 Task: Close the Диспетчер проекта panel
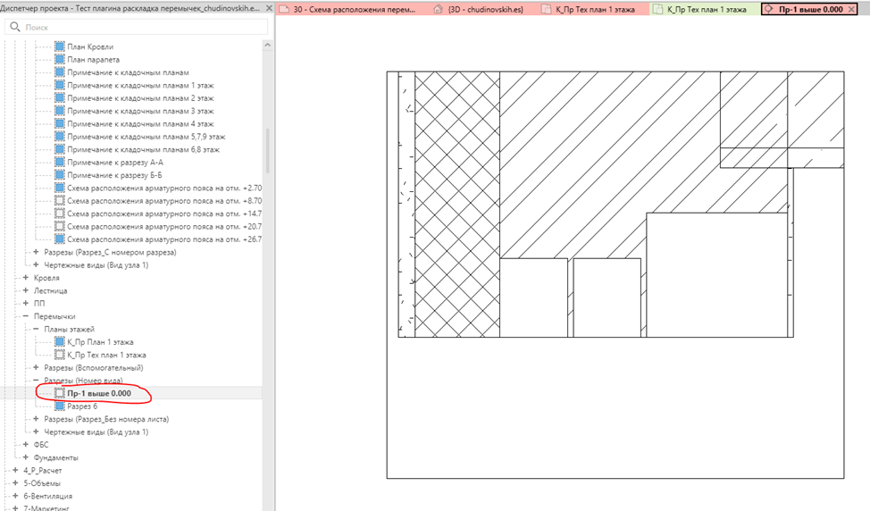pyautogui.click(x=269, y=8)
